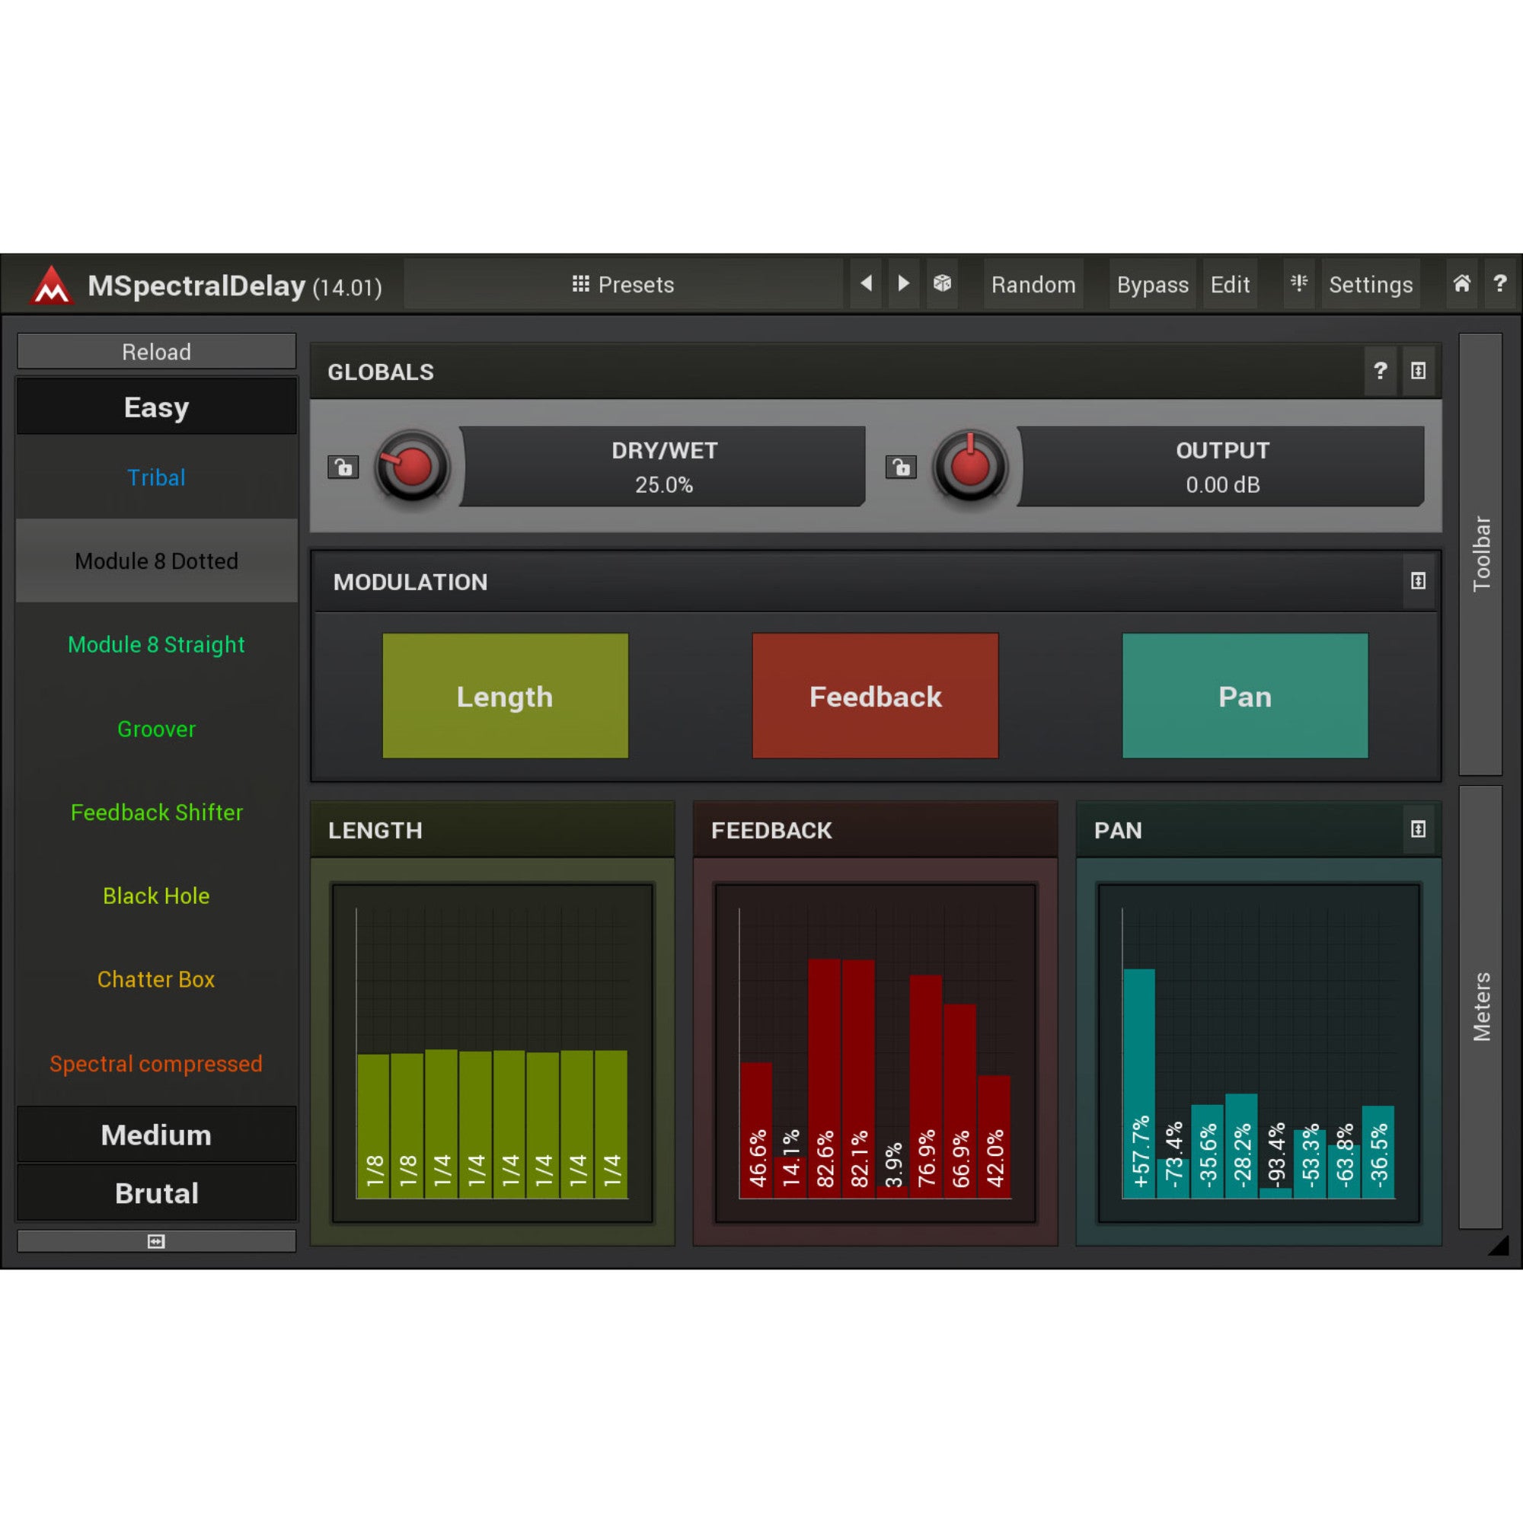Image resolution: width=1523 pixels, height=1523 pixels.
Task: Click the Random button
Action: [1033, 284]
